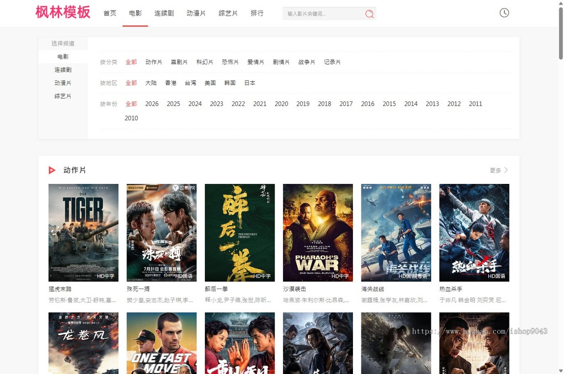Choose 综艺片 in channel sidebar
Screen dimensions: 564x374
(x=63, y=96)
